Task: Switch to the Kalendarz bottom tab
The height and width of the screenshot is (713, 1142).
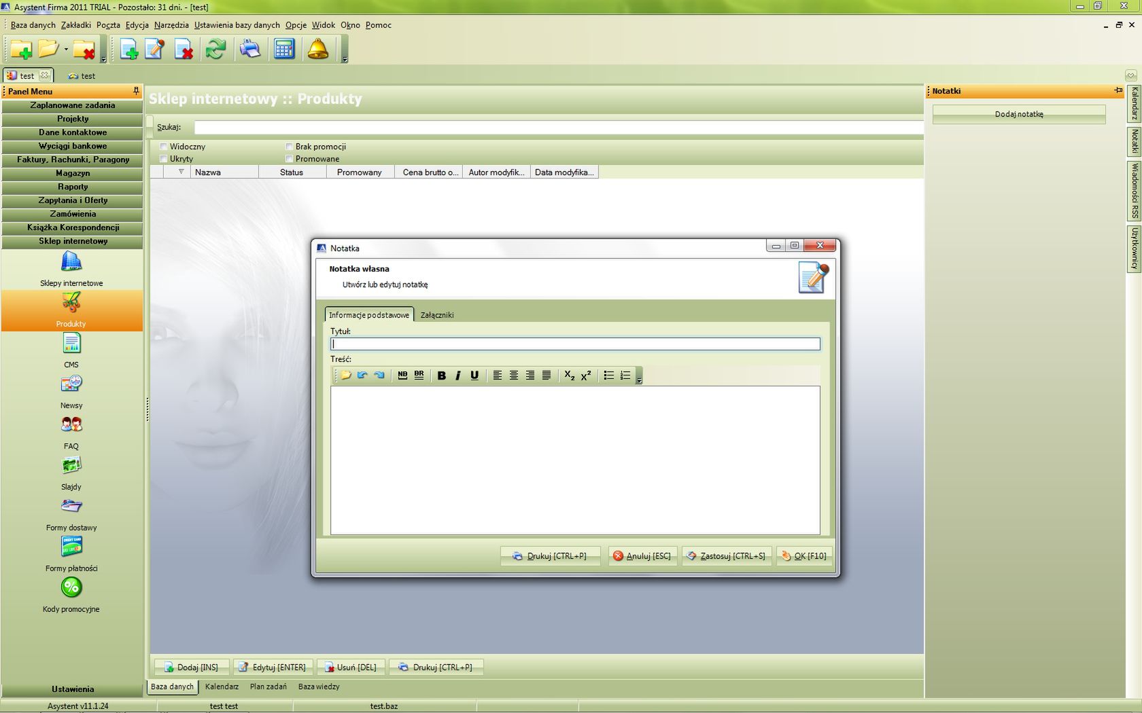Action: coord(222,687)
